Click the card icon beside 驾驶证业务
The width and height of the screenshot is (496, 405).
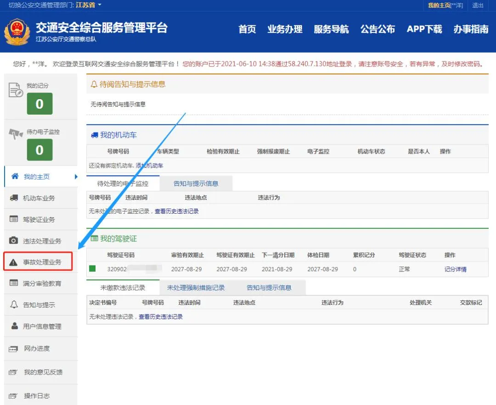pyautogui.click(x=14, y=219)
